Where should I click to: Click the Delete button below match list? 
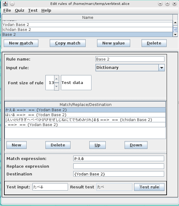pos(58,145)
